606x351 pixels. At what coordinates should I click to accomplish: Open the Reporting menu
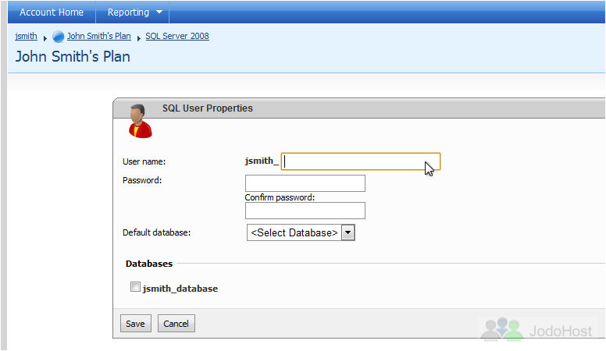133,12
